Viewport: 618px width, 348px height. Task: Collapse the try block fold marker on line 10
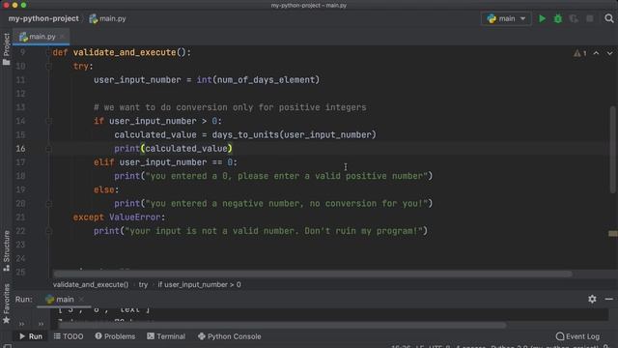[48, 67]
